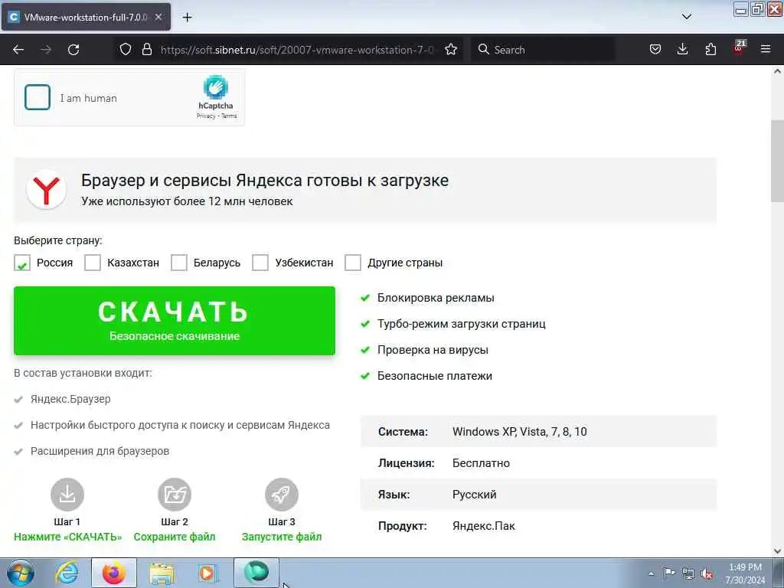Viewport: 784px width, 588px height.
Task: Expand the list all tabs arrow
Action: tap(687, 17)
